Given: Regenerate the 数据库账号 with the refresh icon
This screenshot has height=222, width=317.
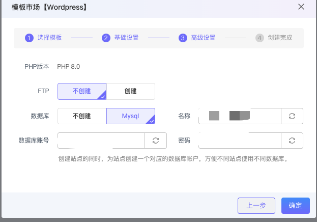Looking at the screenshot, I should [156, 141].
